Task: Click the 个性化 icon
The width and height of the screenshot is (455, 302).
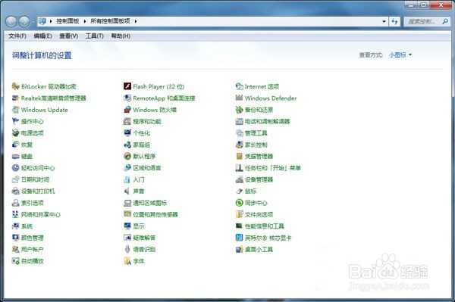Action: pyautogui.click(x=127, y=133)
